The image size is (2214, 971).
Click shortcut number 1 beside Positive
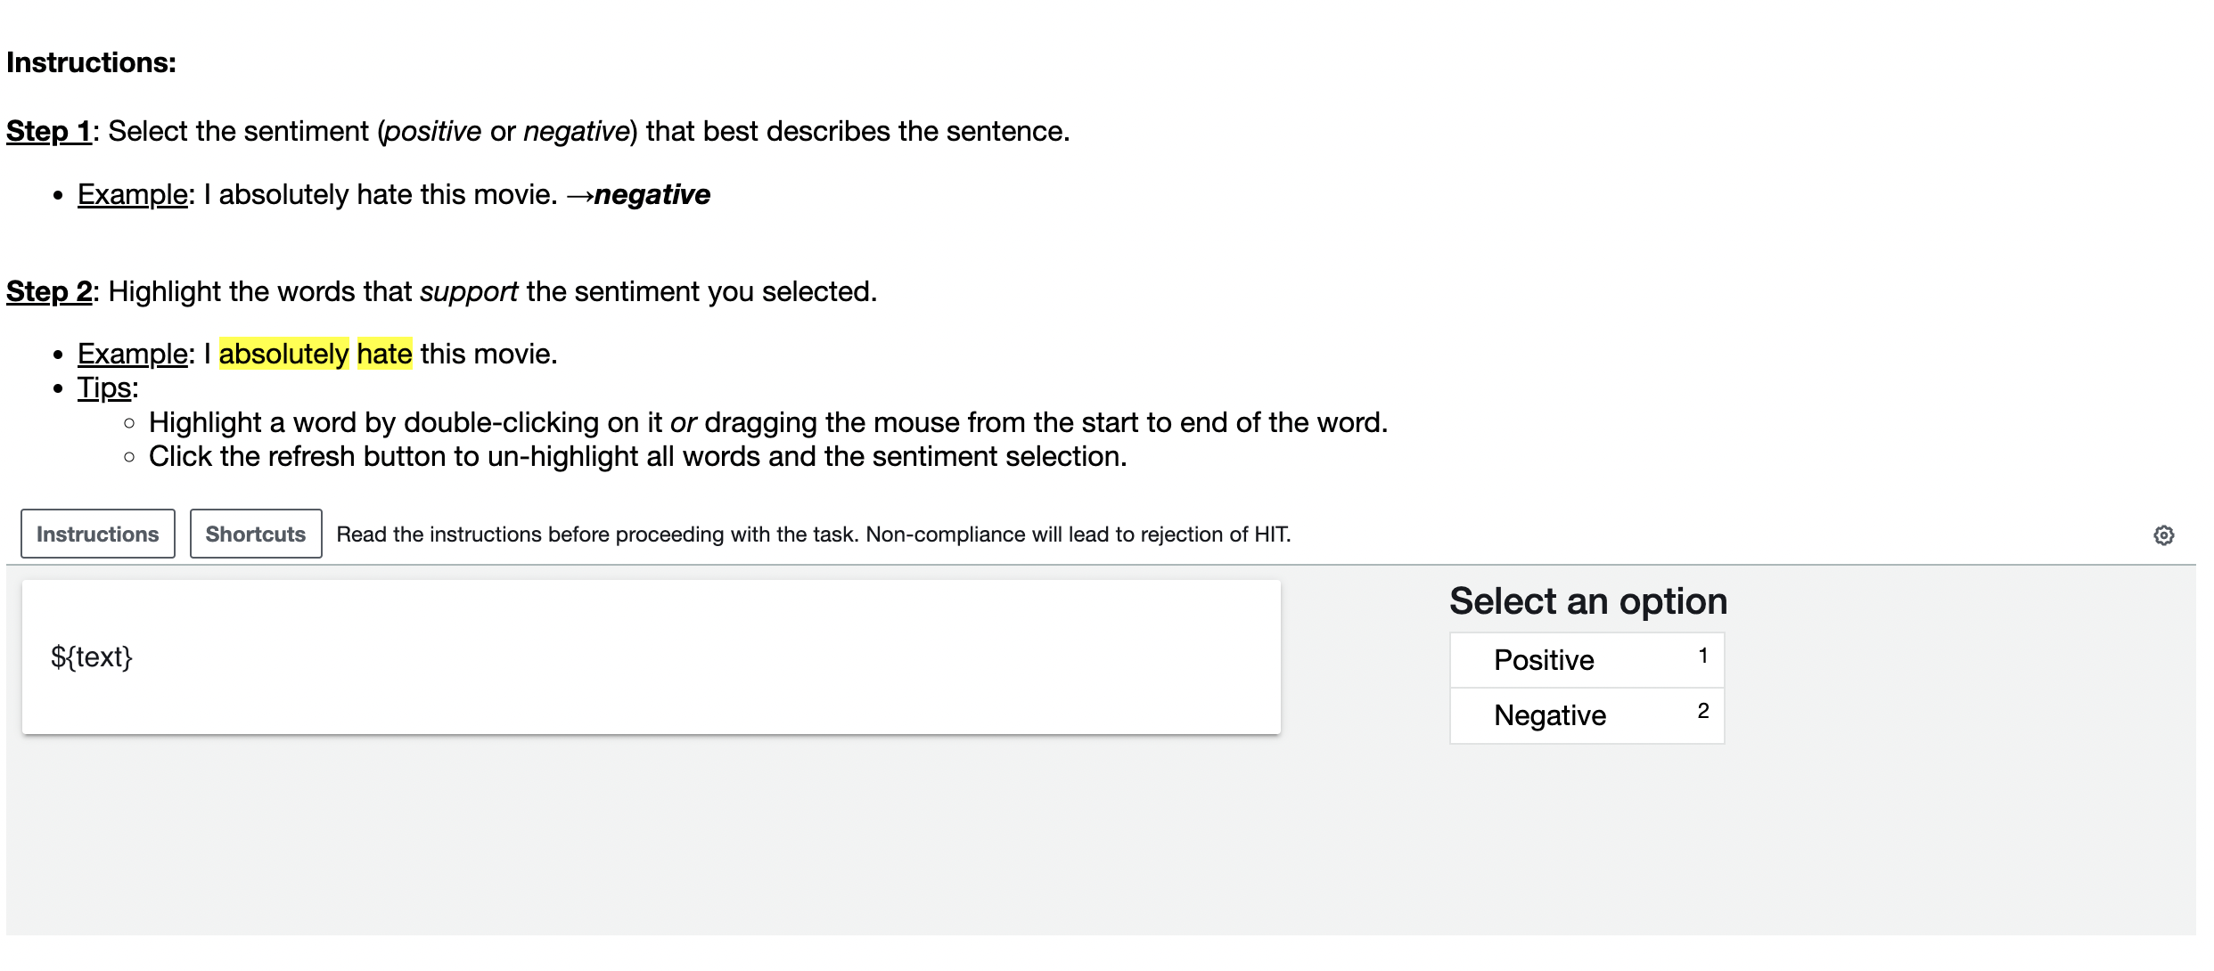1702,657
